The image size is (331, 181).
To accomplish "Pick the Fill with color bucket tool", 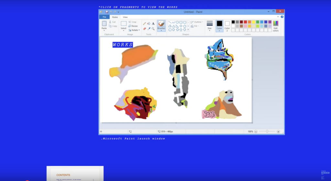I will 149,24.
